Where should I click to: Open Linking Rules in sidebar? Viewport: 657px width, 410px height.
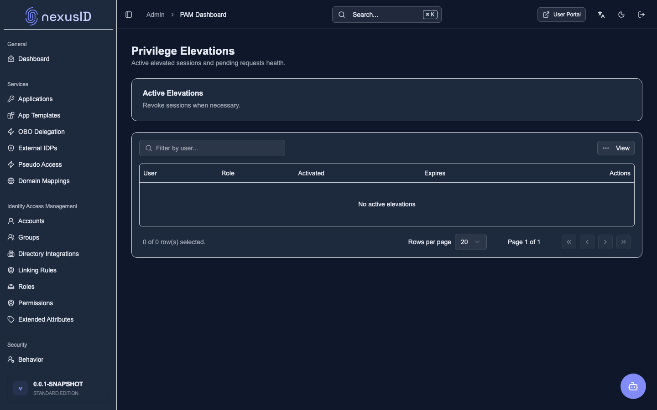click(x=58, y=270)
